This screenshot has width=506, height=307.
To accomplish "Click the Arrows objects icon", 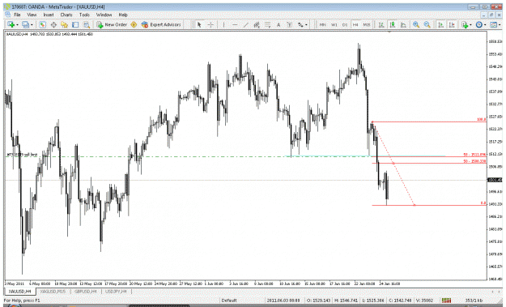I will click(x=300, y=24).
